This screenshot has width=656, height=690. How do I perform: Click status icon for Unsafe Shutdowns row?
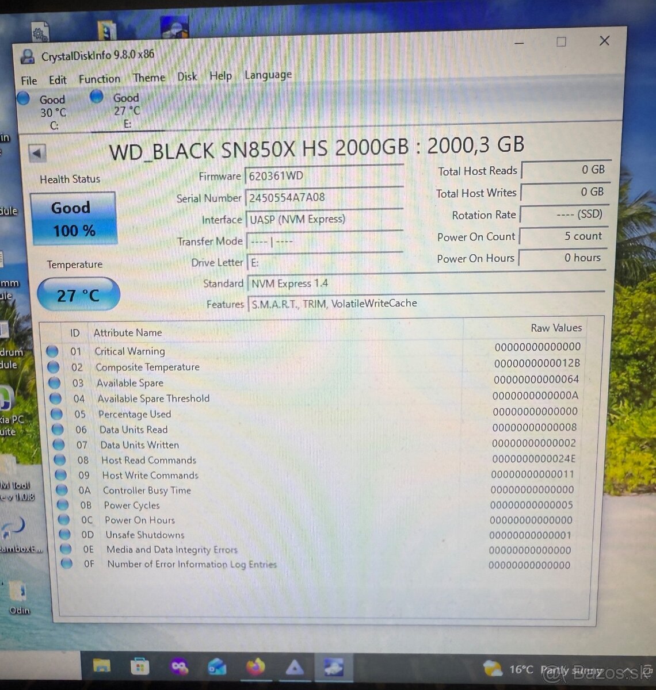pyautogui.click(x=65, y=535)
